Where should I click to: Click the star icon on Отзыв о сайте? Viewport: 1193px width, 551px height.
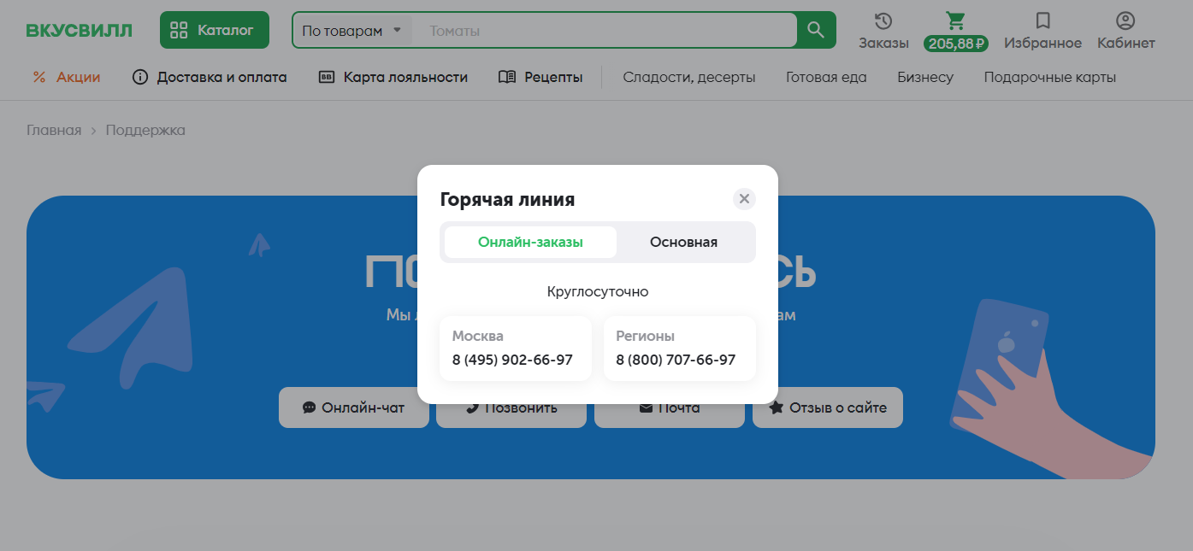tap(777, 407)
